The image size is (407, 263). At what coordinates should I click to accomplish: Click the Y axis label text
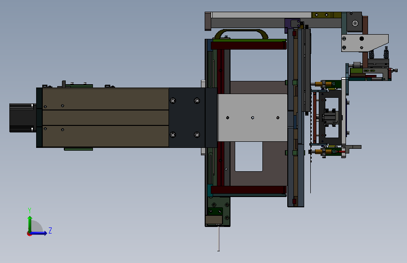pos(30,211)
